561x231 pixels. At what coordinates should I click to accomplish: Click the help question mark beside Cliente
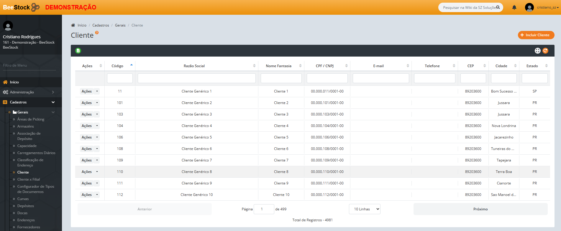click(x=97, y=33)
